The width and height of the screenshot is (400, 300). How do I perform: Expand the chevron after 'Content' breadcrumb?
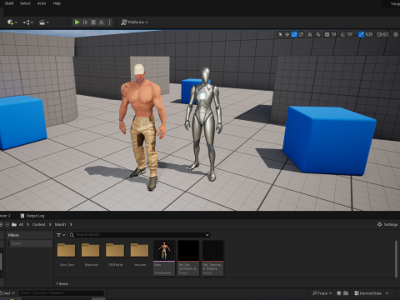point(50,224)
